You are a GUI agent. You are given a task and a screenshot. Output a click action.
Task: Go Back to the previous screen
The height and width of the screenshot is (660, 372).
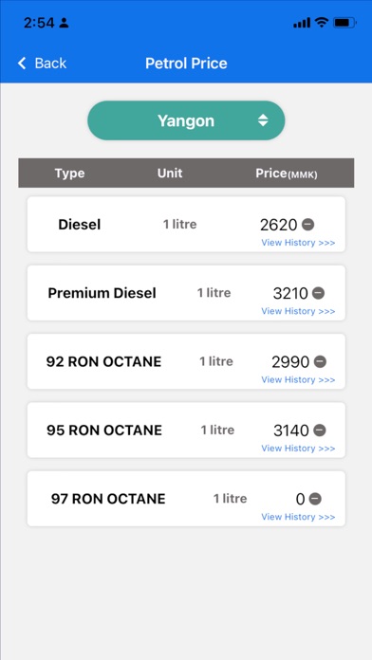pyautogui.click(x=42, y=64)
